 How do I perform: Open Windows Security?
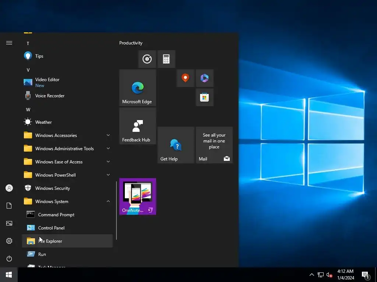coord(67,188)
